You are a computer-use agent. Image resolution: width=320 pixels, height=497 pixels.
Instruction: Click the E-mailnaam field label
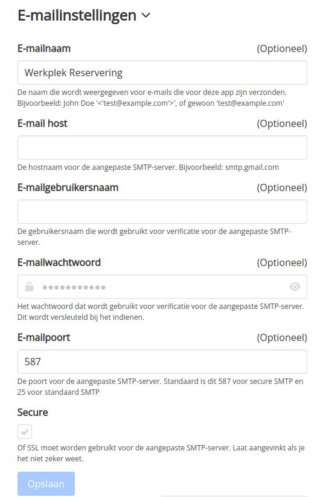click(x=44, y=48)
